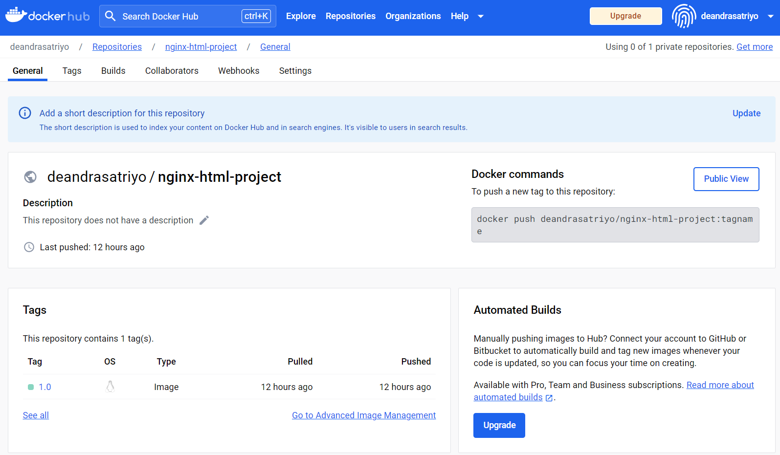Click the info icon in description banner
This screenshot has height=455, width=780.
tap(25, 113)
